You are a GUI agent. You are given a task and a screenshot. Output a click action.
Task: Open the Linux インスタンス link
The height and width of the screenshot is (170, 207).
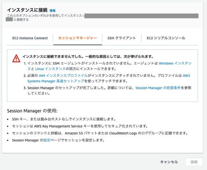pyautogui.click(x=50, y=69)
